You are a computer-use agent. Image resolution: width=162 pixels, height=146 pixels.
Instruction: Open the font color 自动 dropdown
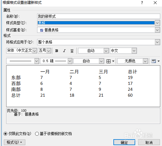point(106,51)
